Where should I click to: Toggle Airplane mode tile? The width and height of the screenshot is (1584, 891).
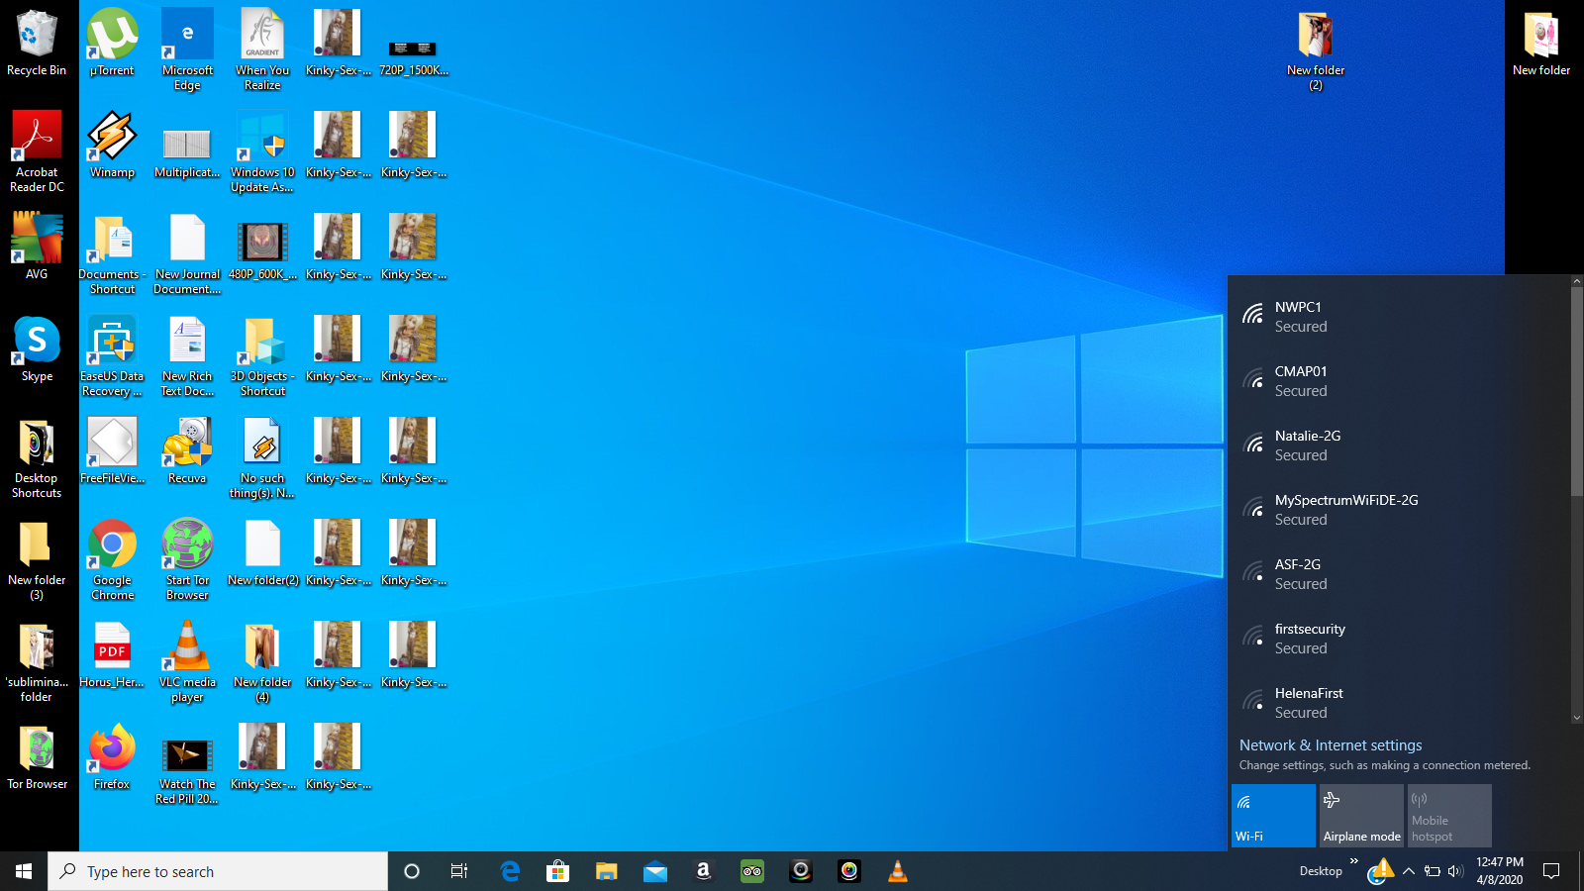click(x=1361, y=816)
